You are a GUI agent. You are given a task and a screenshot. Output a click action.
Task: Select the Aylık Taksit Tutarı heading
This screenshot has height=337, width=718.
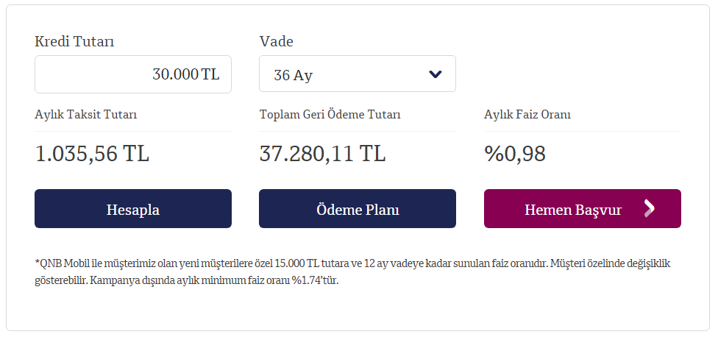85,115
